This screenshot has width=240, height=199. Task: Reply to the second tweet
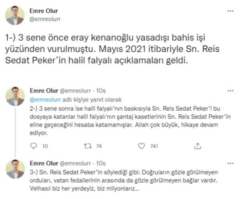34,146
